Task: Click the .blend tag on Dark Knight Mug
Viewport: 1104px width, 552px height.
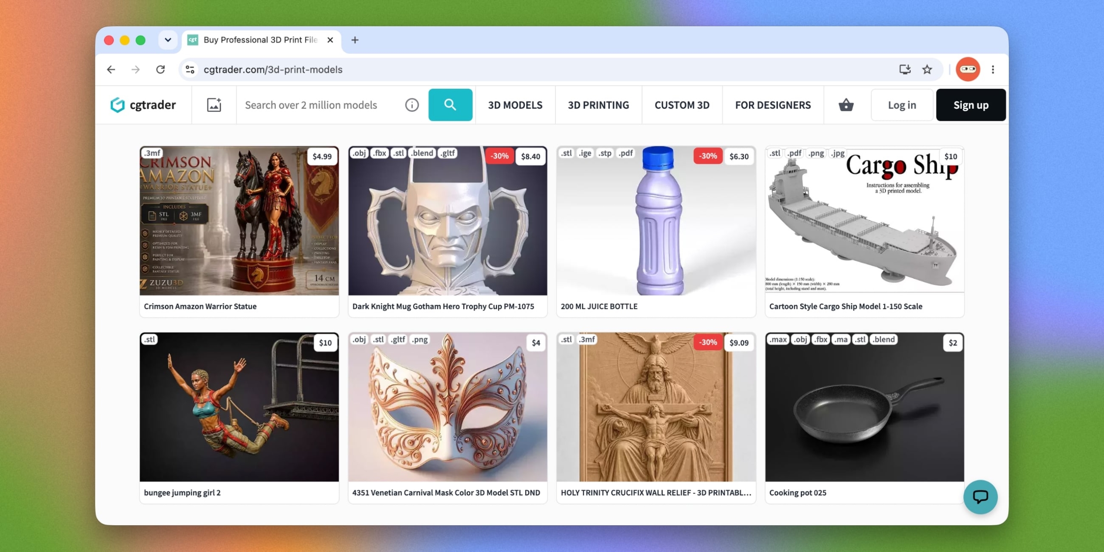Action: (422, 153)
